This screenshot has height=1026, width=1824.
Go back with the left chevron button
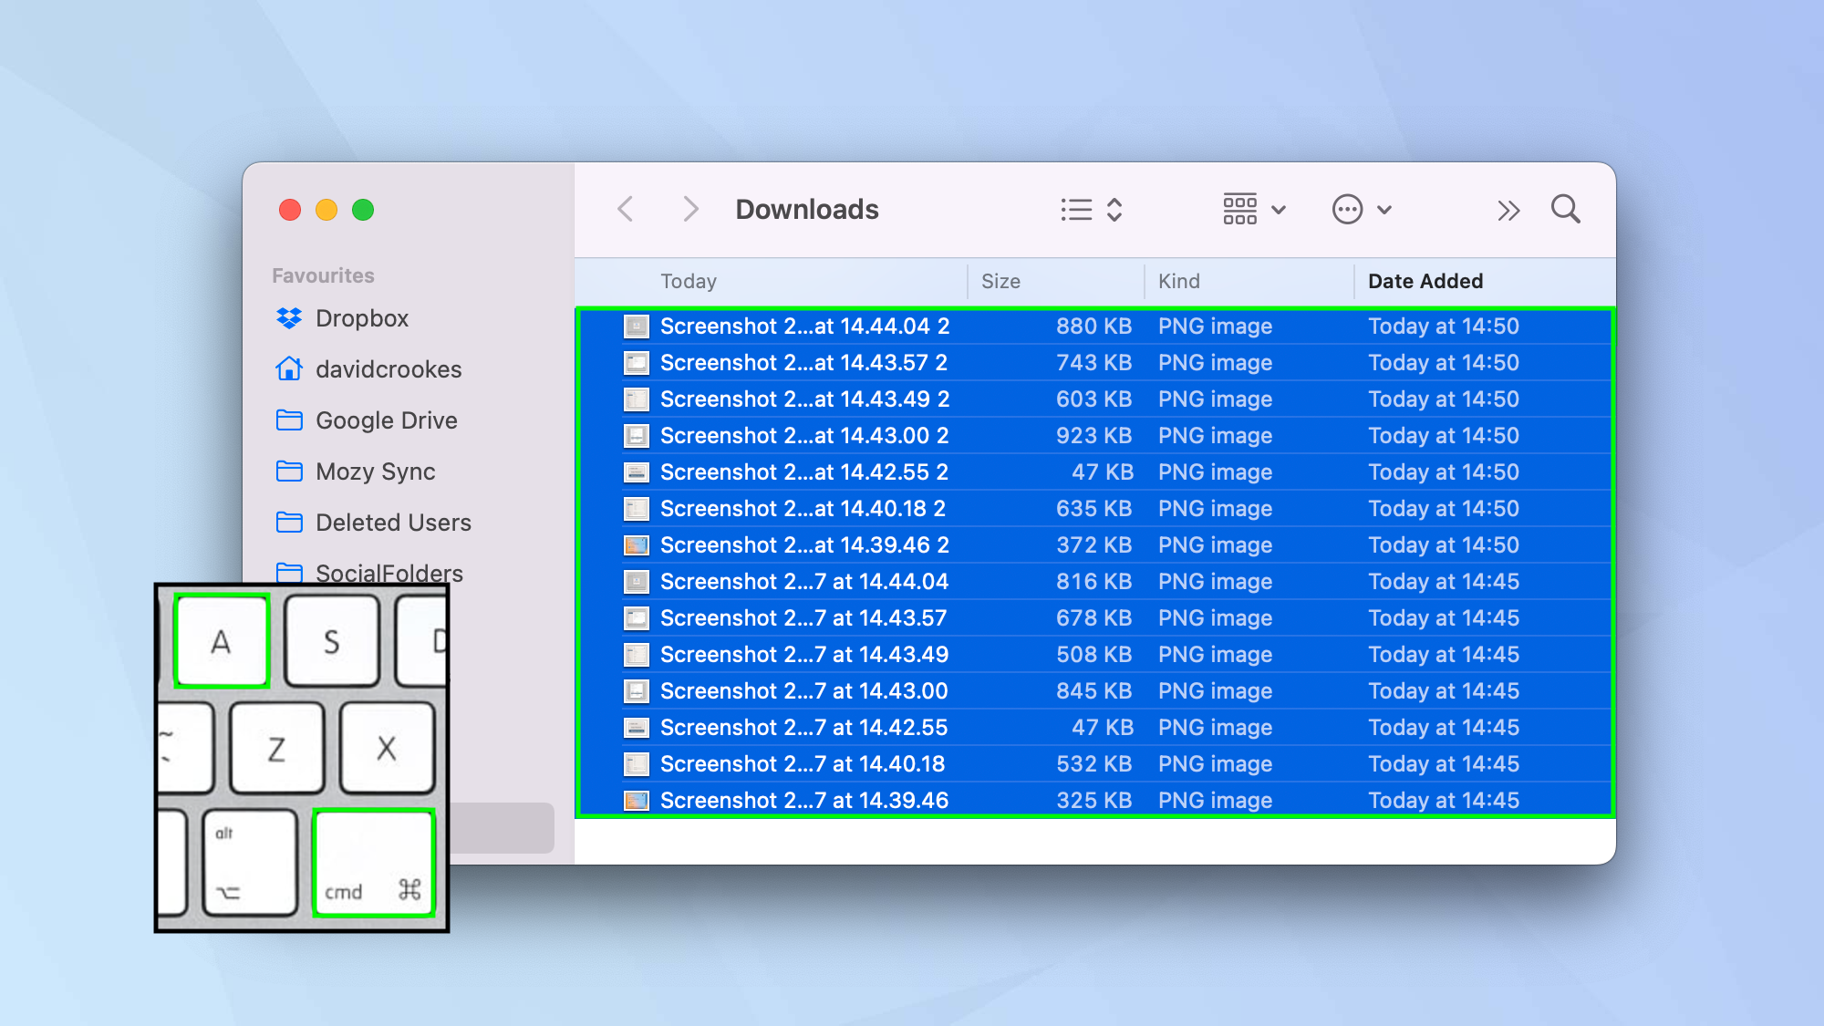(626, 210)
